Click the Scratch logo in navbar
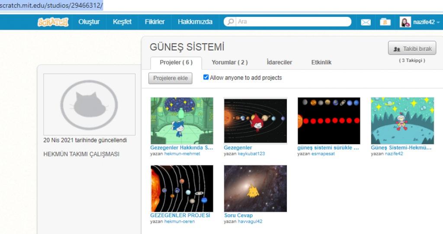The height and width of the screenshot is (234, 443). coord(53,22)
